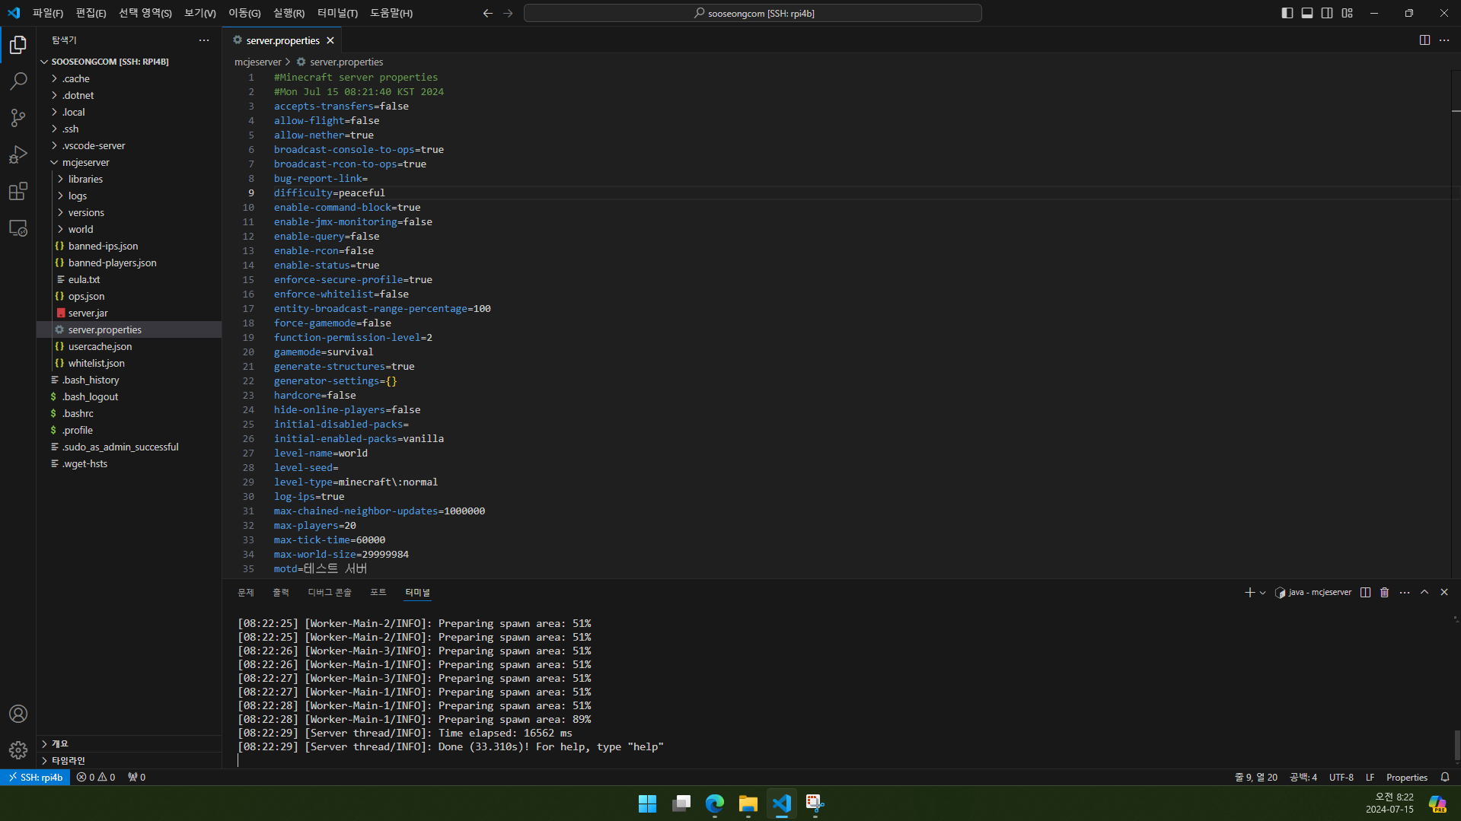Open the customize layout icon
The height and width of the screenshot is (821, 1461).
[x=1348, y=13]
